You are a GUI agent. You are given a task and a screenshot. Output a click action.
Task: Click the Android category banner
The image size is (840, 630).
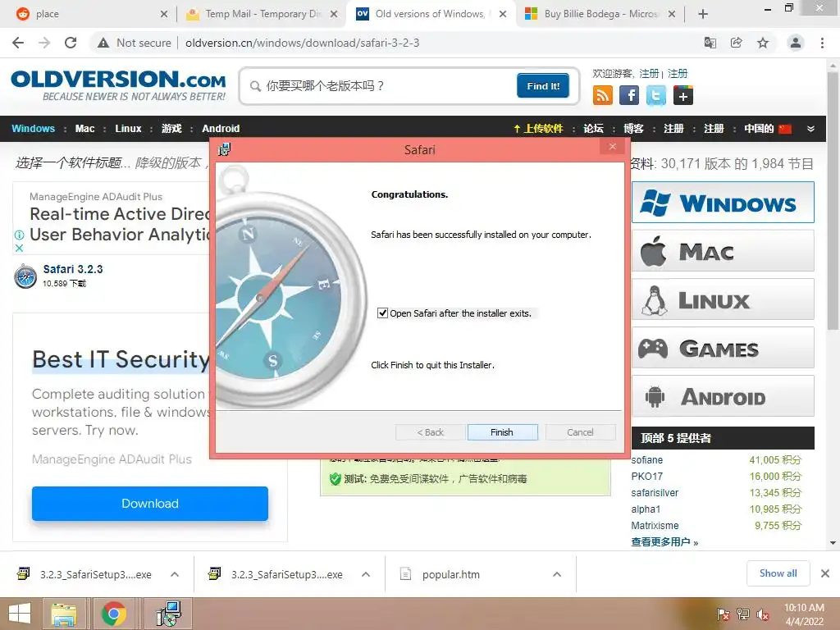(x=723, y=396)
